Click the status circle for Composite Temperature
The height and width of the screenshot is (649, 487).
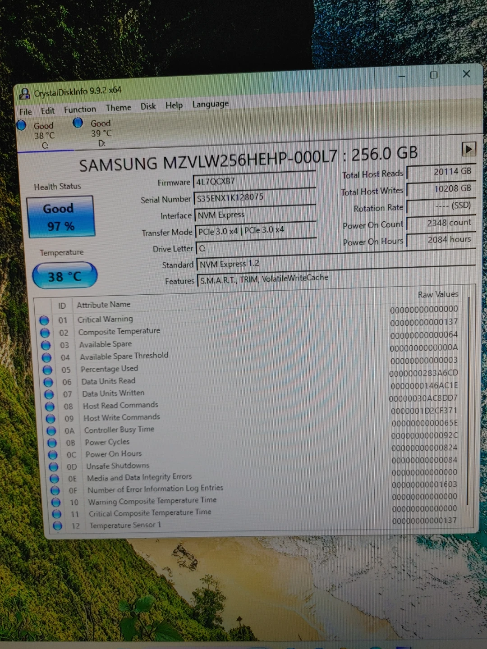45,333
